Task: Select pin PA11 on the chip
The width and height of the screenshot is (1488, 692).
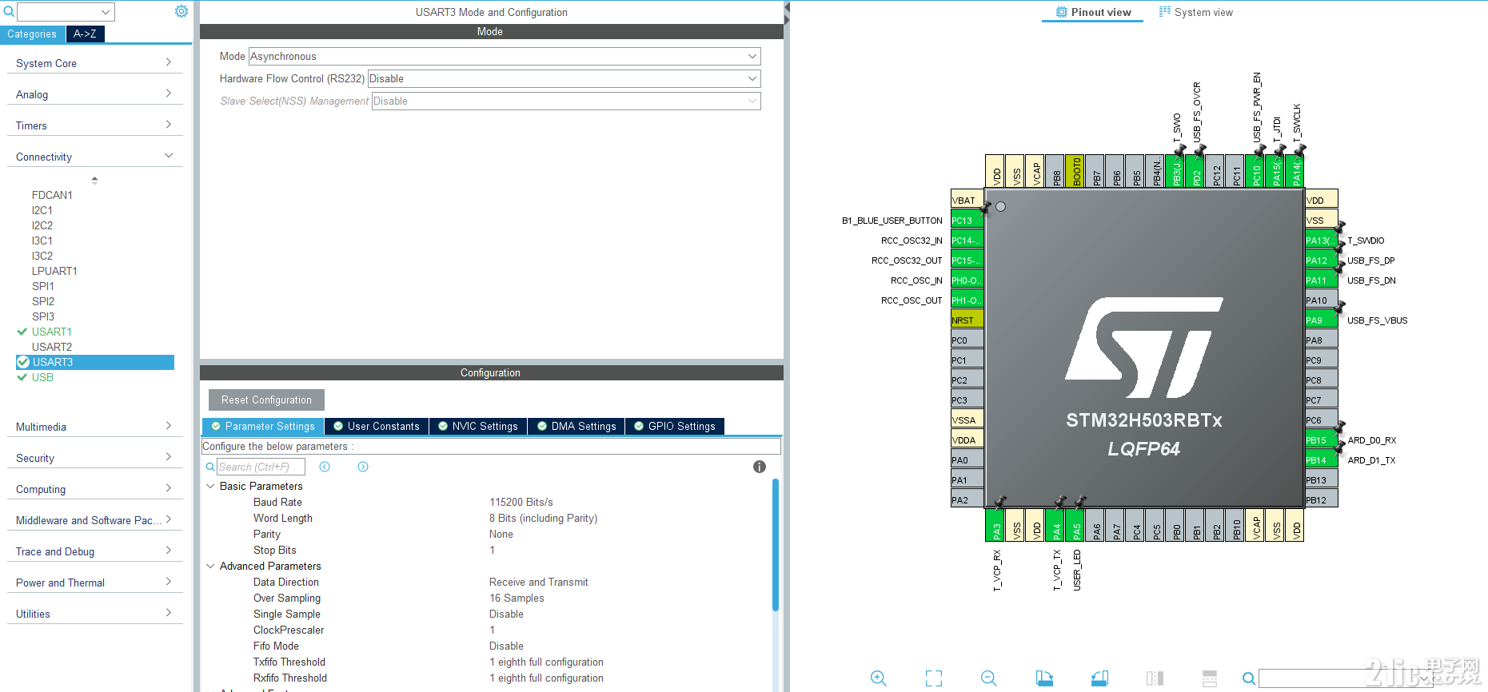Action: (x=1322, y=280)
